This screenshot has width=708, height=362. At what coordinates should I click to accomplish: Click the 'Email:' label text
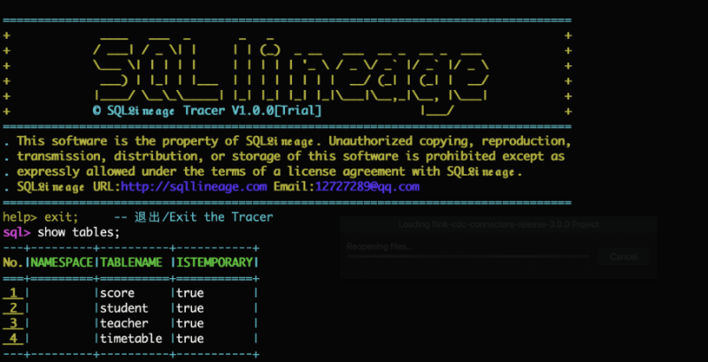click(294, 186)
